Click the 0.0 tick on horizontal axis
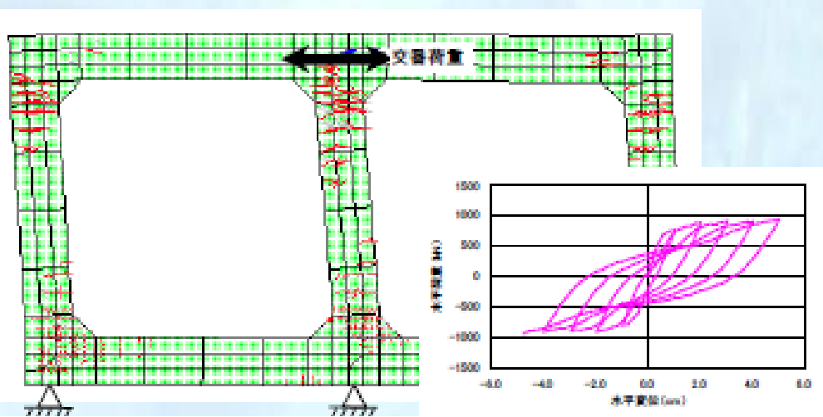 pyautogui.click(x=647, y=384)
